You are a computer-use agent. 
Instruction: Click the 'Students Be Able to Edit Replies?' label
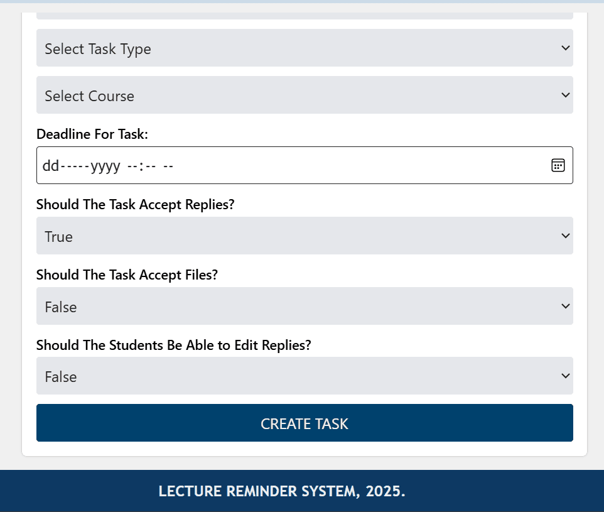pyautogui.click(x=174, y=346)
